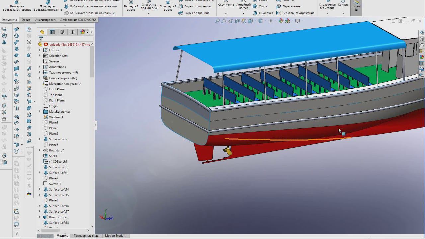Screen dimensions: 425x239
Task: Click the Уклон (Draft) button
Action: click(260, 6)
